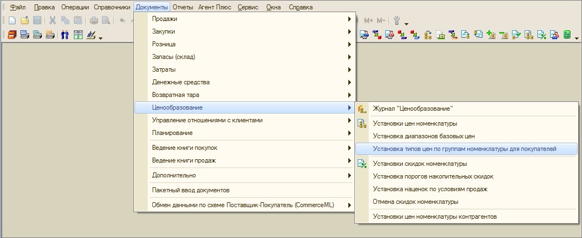Screen dimensions: 582x238
Task: Open the dropdown arrow beside wrench icon
Action: [x=406, y=23]
